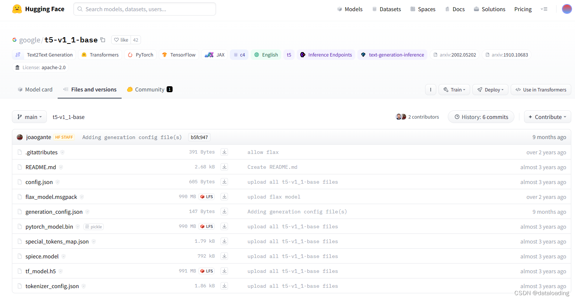This screenshot has width=575, height=300.
Task: Select Files and versions tab
Action: point(90,90)
